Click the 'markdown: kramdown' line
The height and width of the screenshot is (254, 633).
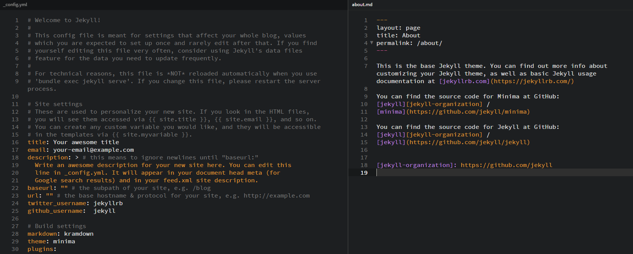[60, 234]
